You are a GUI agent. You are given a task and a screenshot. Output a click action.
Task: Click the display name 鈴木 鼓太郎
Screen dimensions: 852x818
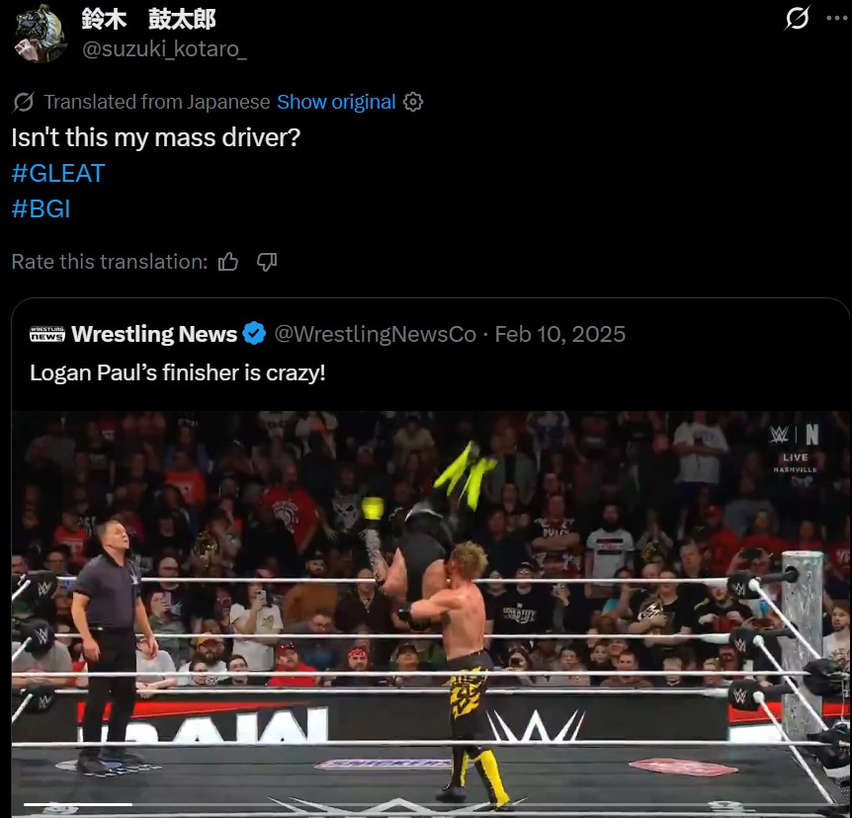coord(148,19)
